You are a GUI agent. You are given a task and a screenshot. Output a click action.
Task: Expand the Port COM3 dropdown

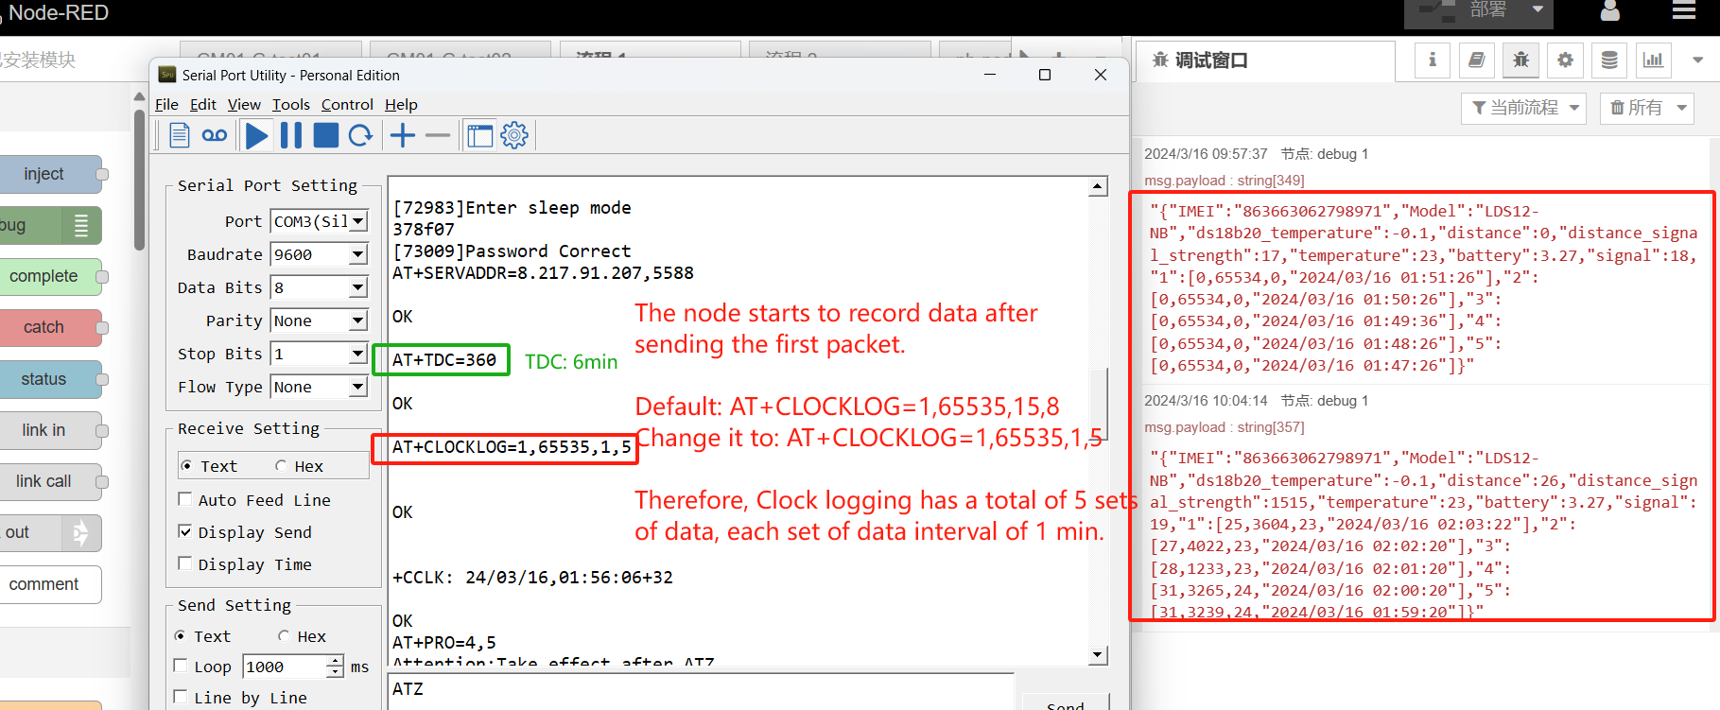(x=358, y=221)
